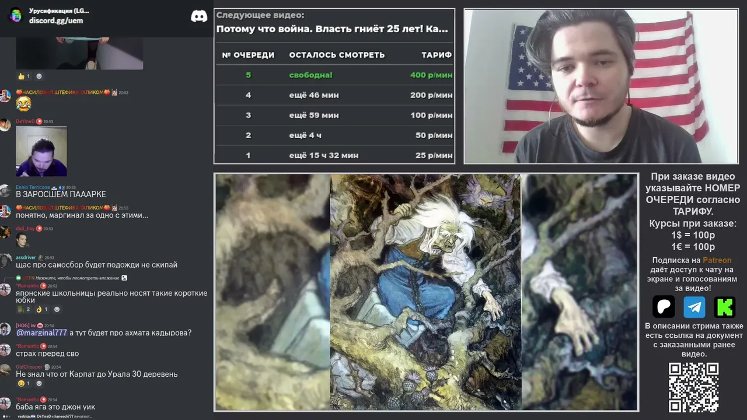Open dull_boy's small attached image
Image resolution: width=747 pixels, height=420 pixels.
click(x=22, y=240)
